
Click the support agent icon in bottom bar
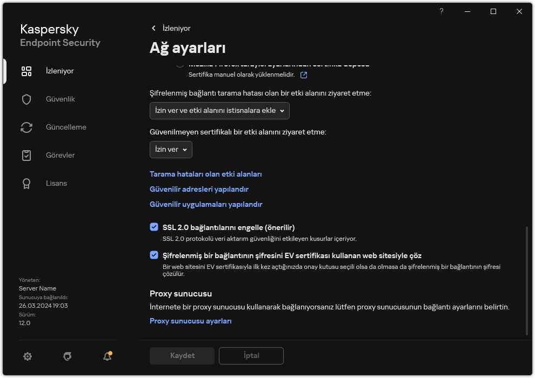(x=68, y=356)
